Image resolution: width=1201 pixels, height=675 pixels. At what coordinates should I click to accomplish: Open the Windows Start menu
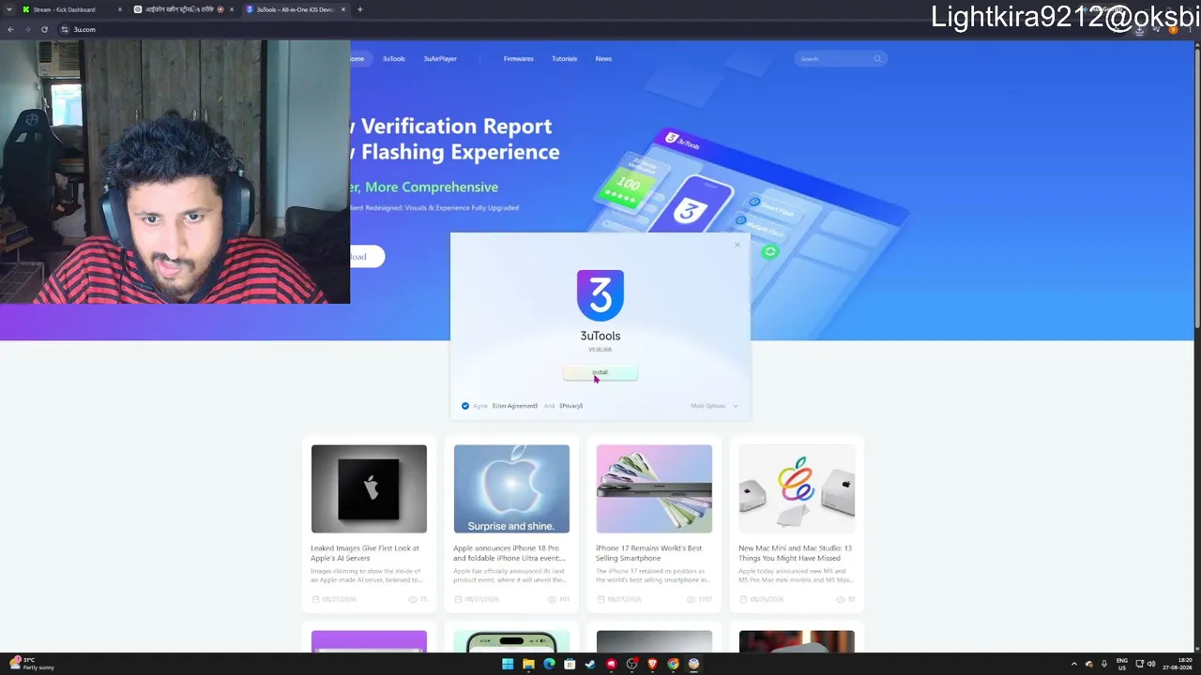pos(508,664)
